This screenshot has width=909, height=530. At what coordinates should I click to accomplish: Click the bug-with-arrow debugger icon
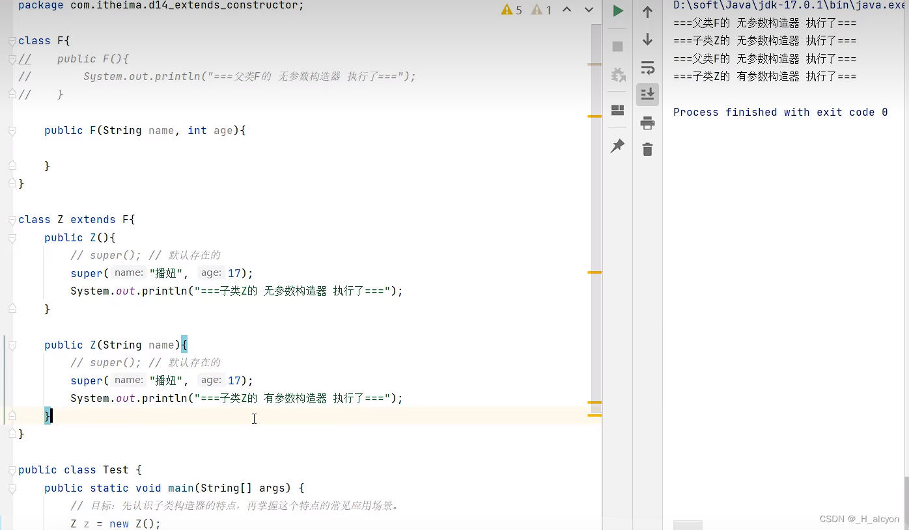click(x=618, y=74)
